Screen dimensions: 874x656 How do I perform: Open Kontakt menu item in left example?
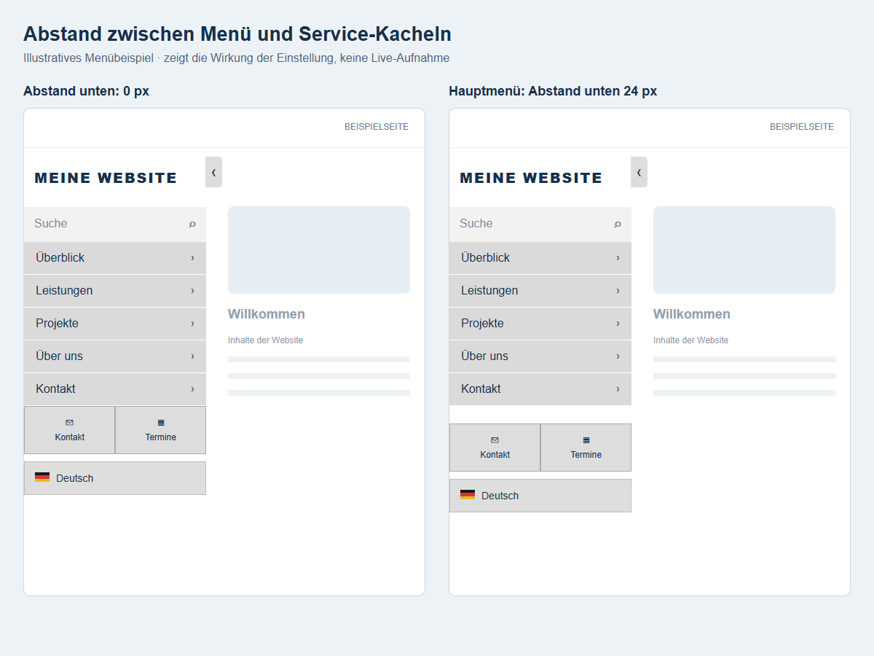click(115, 389)
